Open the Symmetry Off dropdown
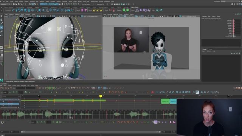This screenshot has width=242, height=136. 100,4
